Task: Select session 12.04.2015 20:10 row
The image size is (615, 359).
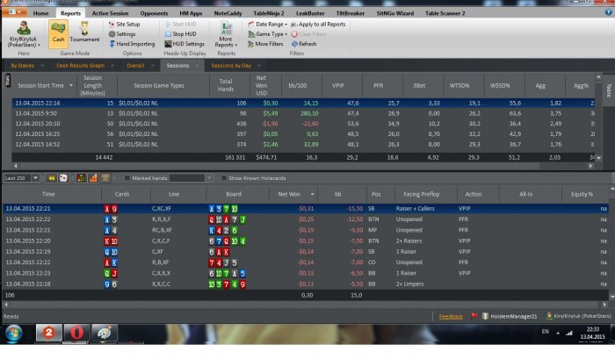Action: (x=303, y=124)
